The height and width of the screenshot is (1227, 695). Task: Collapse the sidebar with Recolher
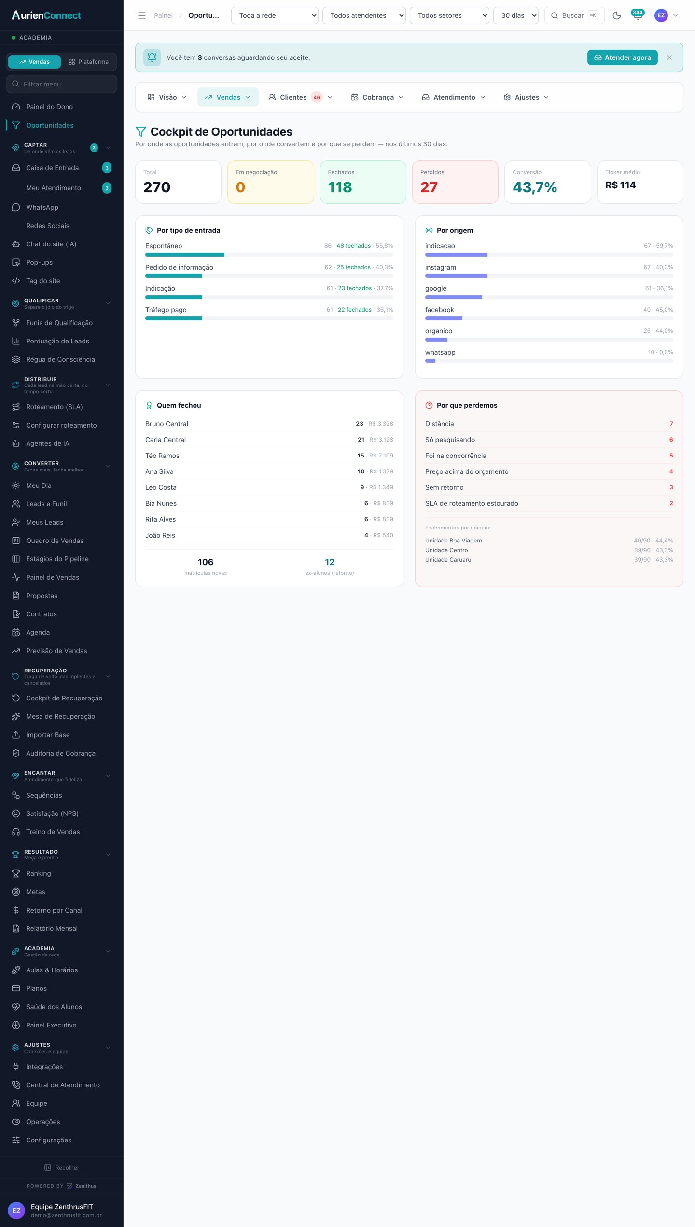pos(62,1168)
